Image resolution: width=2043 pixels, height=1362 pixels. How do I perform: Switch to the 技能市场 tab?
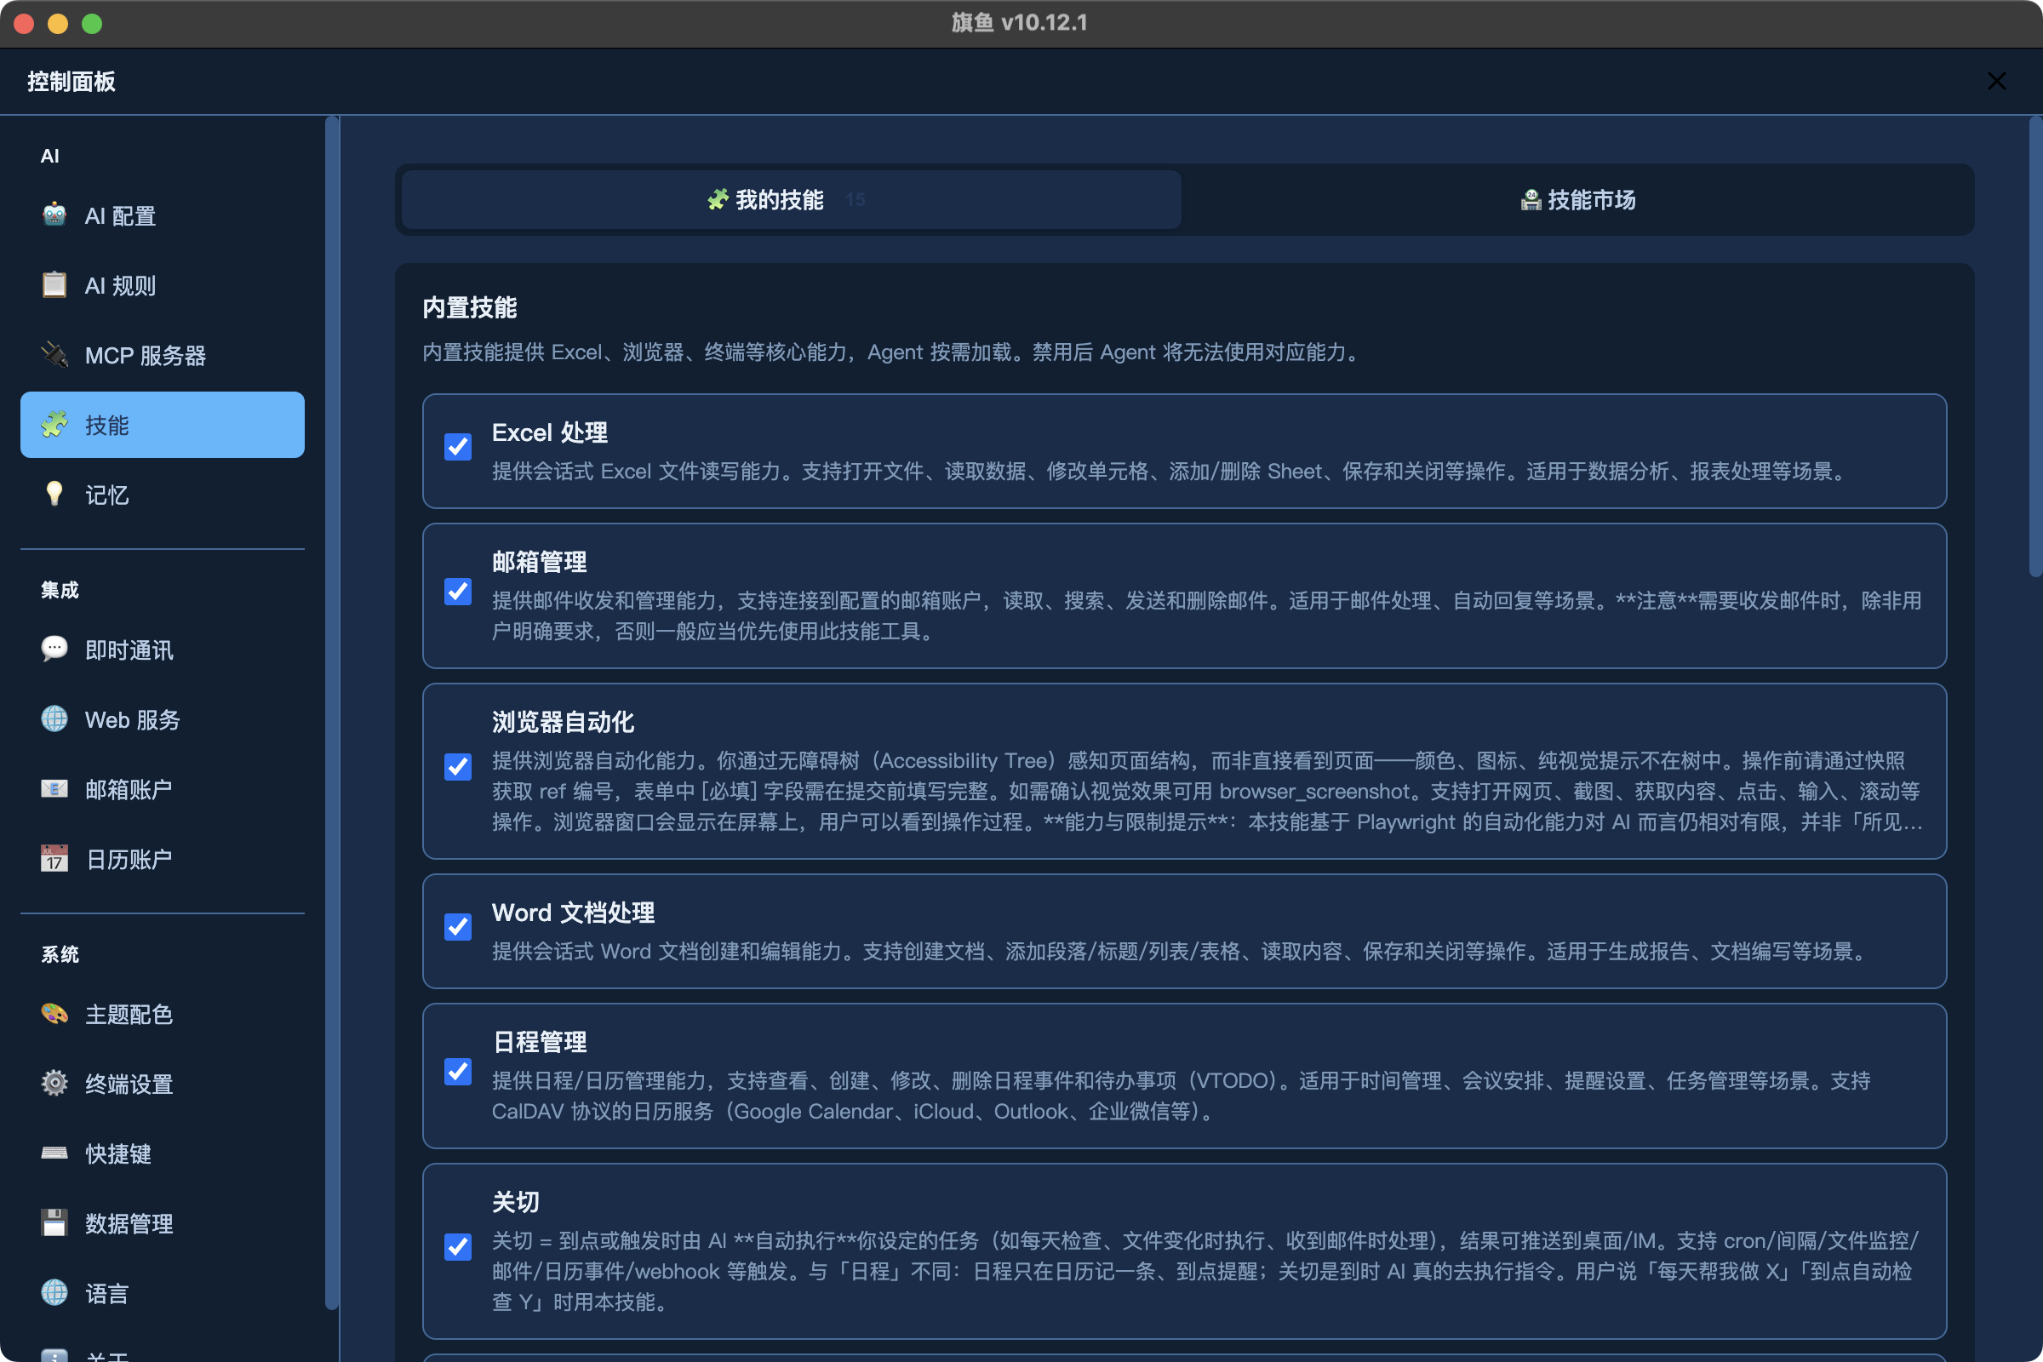click(x=1577, y=200)
